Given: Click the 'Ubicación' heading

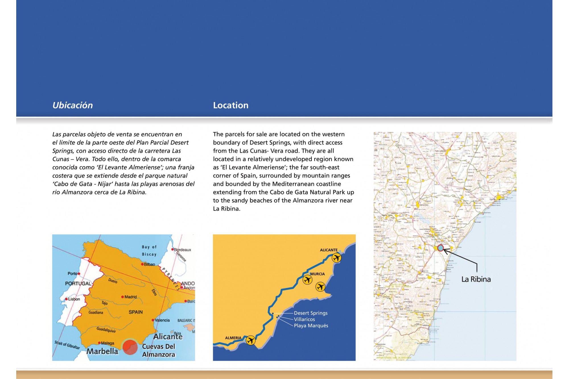Looking at the screenshot, I should (73, 105).
